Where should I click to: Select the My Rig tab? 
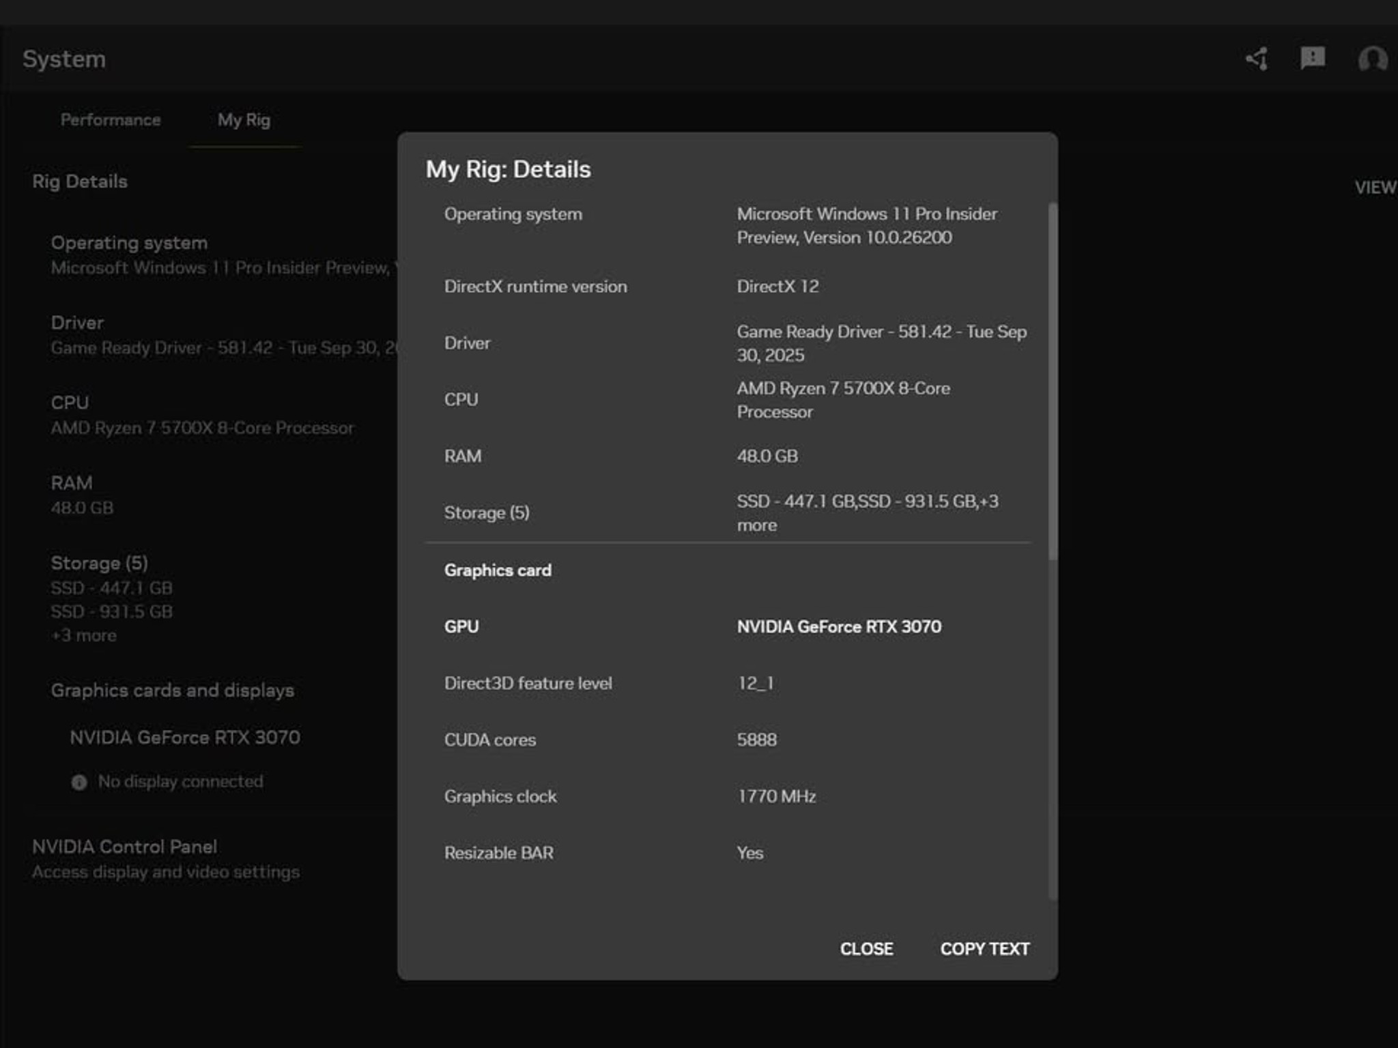point(244,119)
